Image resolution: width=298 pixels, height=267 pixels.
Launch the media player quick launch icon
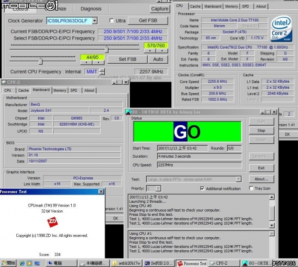click(x=29, y=263)
